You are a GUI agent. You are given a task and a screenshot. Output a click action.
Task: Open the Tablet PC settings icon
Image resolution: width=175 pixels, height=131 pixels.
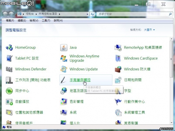point(9,58)
